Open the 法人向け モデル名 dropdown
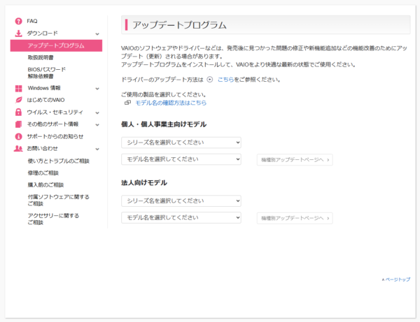The height and width of the screenshot is (322, 420). point(181,217)
